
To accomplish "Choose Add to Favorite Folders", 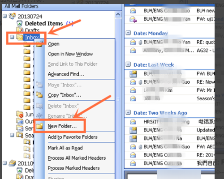I will (x=73, y=137).
